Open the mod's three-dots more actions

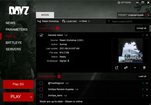pyautogui.click(x=135, y=68)
